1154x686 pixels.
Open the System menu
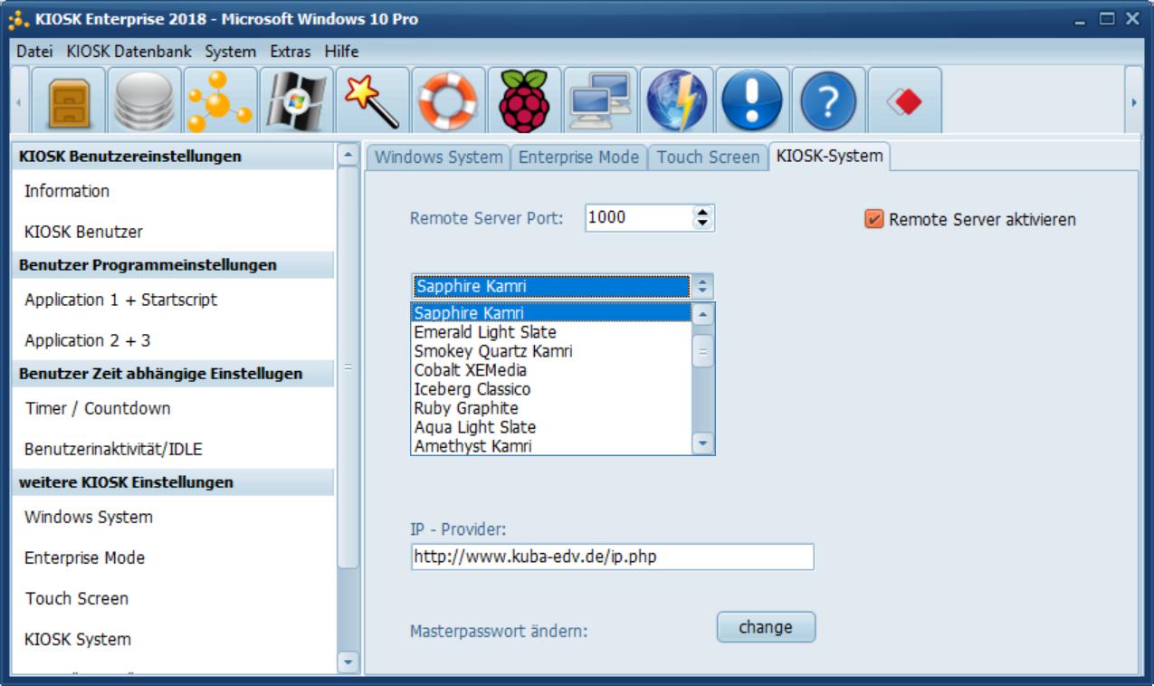[x=231, y=52]
